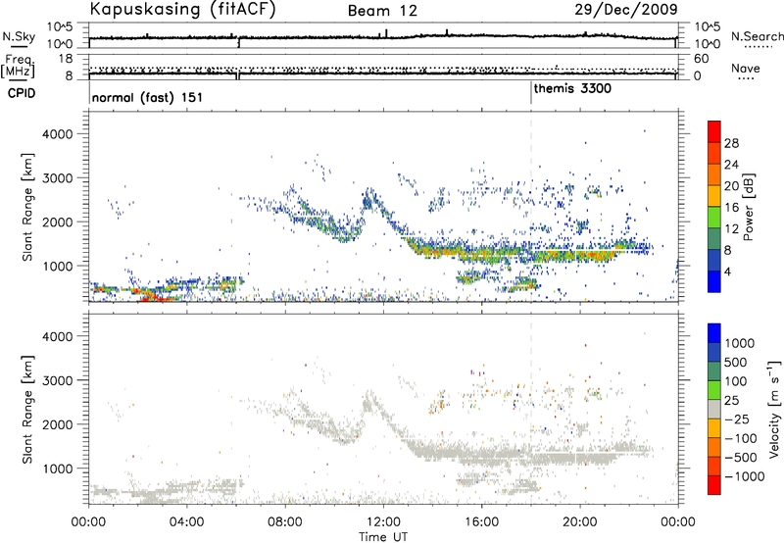Click the '500' tick on Velocity colorbar
The width and height of the screenshot is (784, 543).
(736, 363)
